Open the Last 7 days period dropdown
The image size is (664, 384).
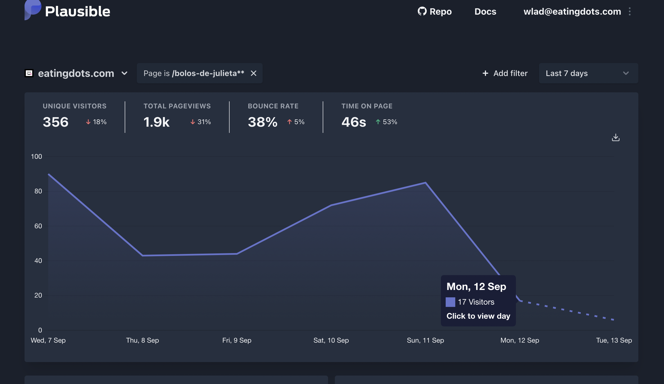pos(588,73)
